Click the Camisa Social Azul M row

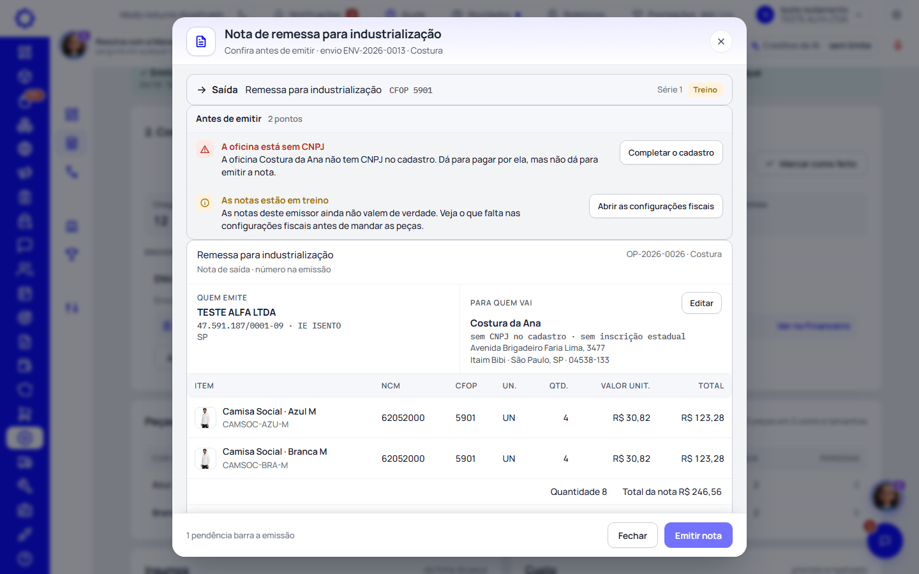(x=459, y=418)
